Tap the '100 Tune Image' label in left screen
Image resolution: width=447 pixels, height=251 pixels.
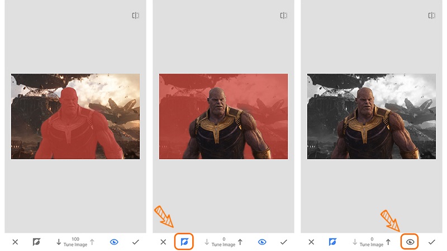(75, 242)
